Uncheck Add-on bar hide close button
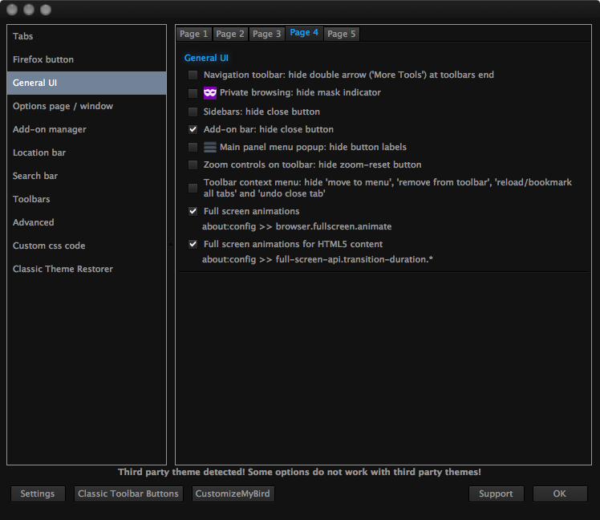The width and height of the screenshot is (600, 520). (x=193, y=129)
